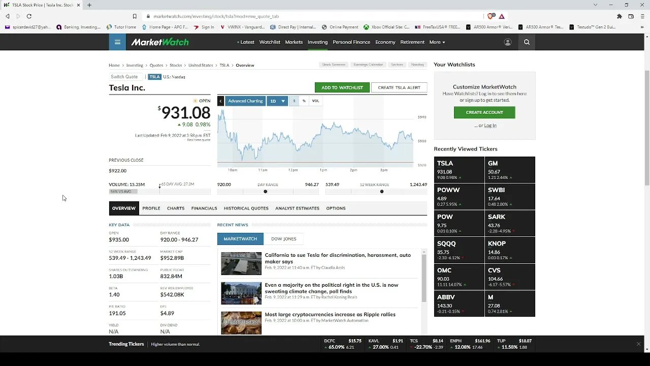Open the Stock Screener link
Image resolution: width=650 pixels, height=366 pixels.
(334, 65)
